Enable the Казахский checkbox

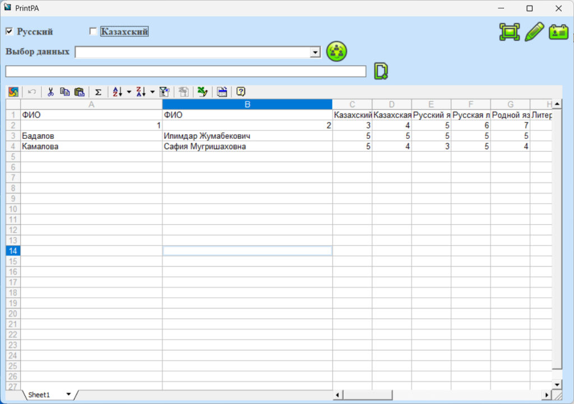(x=93, y=31)
